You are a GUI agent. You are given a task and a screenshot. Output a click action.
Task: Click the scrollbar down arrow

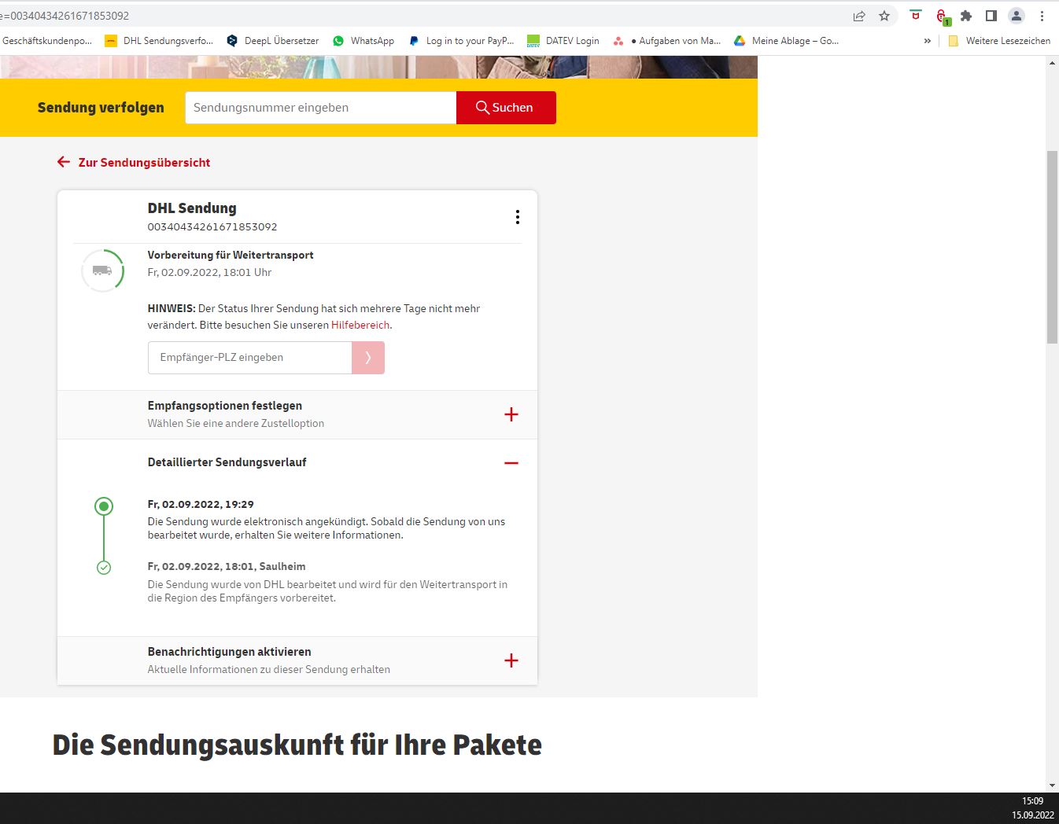pyautogui.click(x=1052, y=785)
